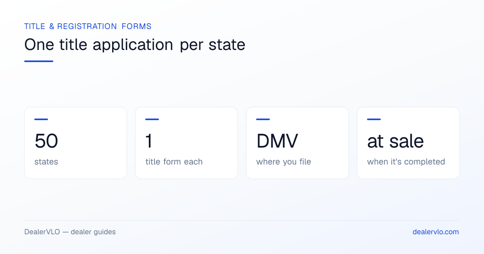This screenshot has width=484, height=254.
Task: Select the 50 states card
Action: 75,143
